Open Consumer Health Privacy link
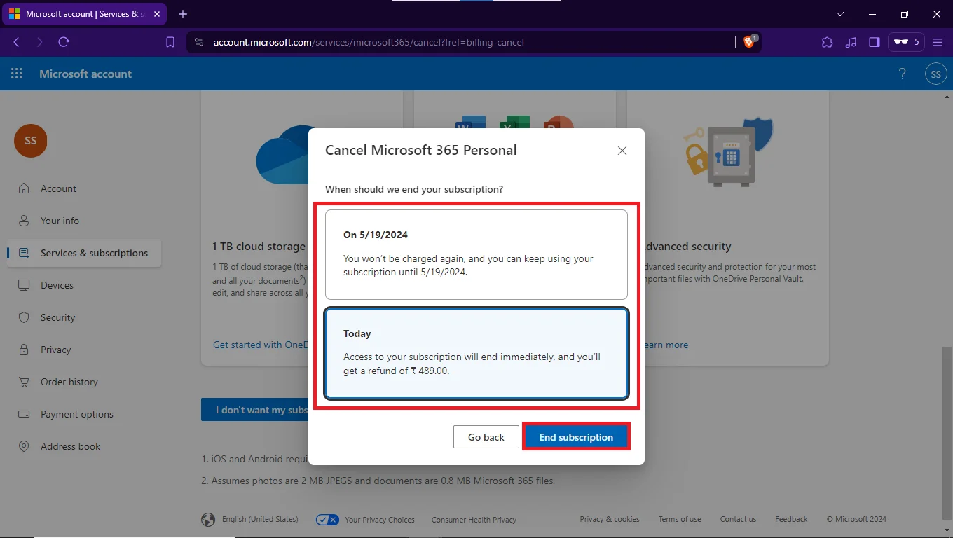 coord(474,520)
